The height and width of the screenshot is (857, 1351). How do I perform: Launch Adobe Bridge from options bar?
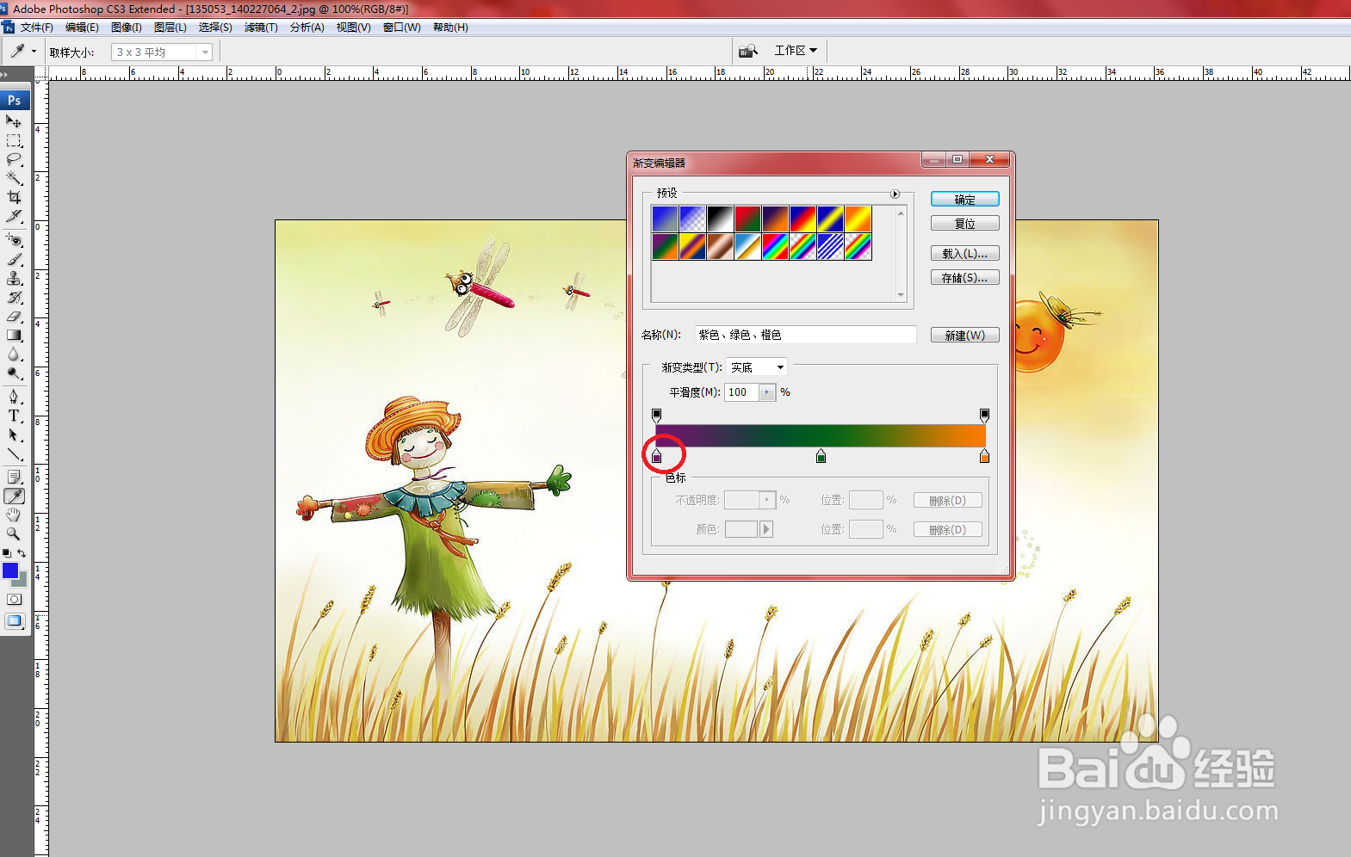click(x=748, y=51)
